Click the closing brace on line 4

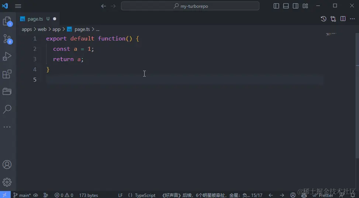coord(48,70)
